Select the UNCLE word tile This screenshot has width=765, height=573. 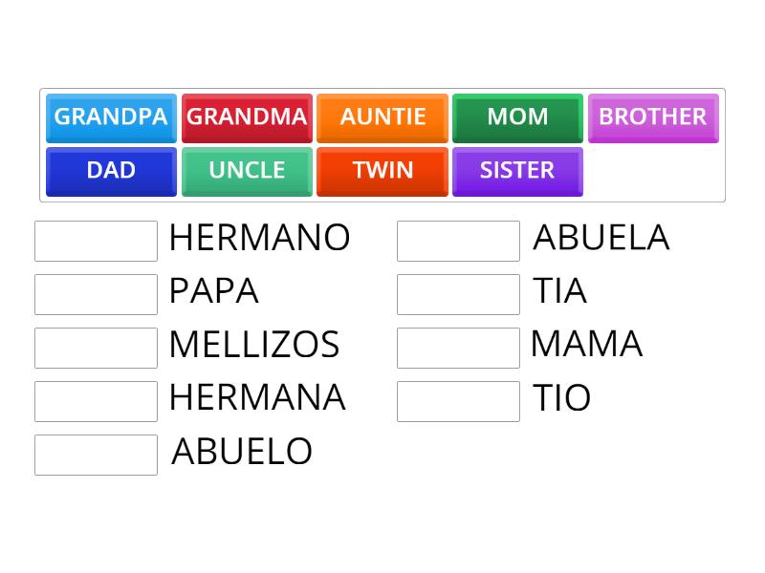pos(246,171)
